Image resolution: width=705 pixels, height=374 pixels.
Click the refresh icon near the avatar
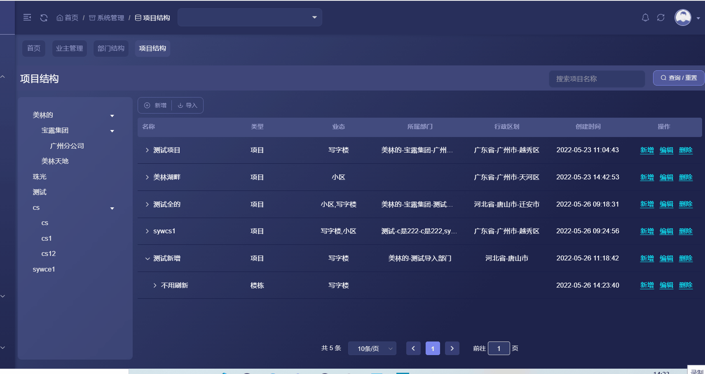[x=661, y=17]
